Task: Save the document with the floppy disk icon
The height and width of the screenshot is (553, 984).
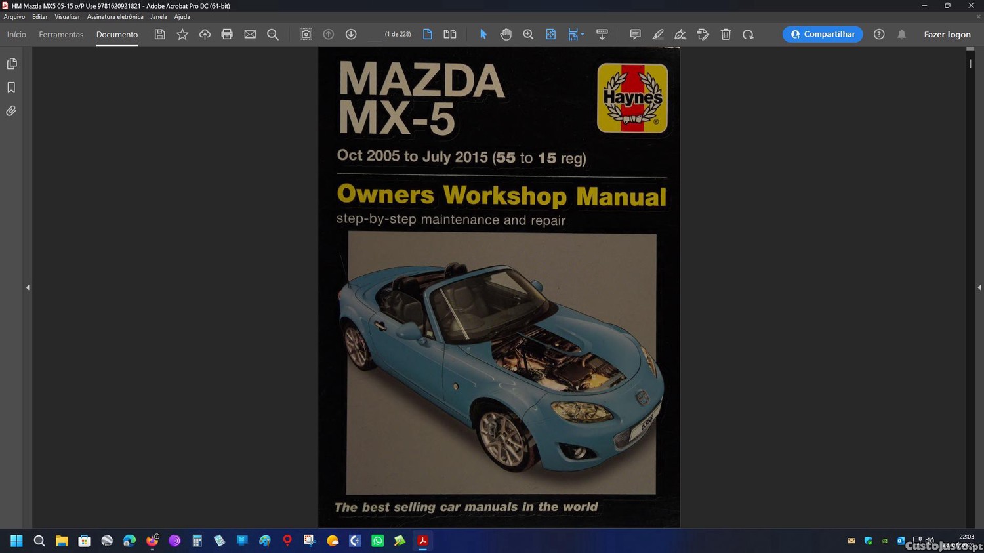Action: point(159,34)
